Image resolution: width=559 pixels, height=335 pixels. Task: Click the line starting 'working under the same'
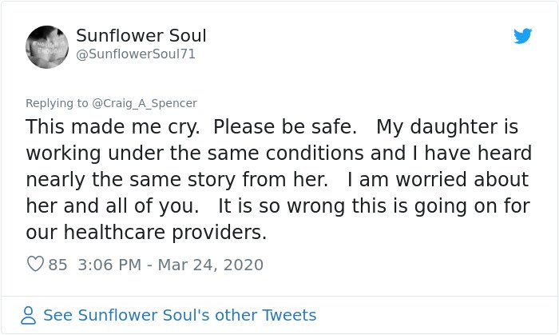(279, 154)
